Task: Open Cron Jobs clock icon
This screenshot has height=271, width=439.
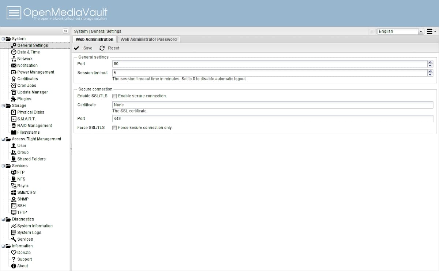Action: click(14, 85)
